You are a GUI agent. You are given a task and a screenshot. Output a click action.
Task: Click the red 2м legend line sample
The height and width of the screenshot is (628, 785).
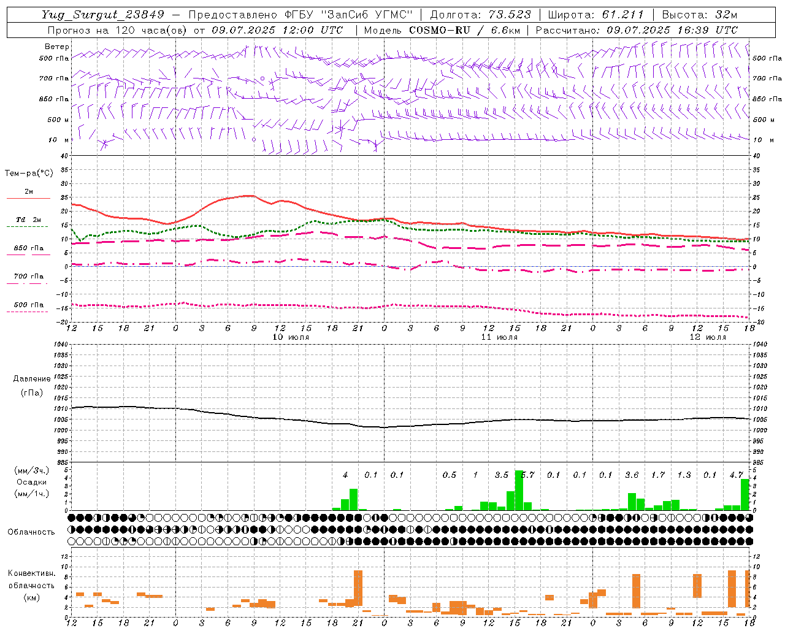(x=28, y=199)
